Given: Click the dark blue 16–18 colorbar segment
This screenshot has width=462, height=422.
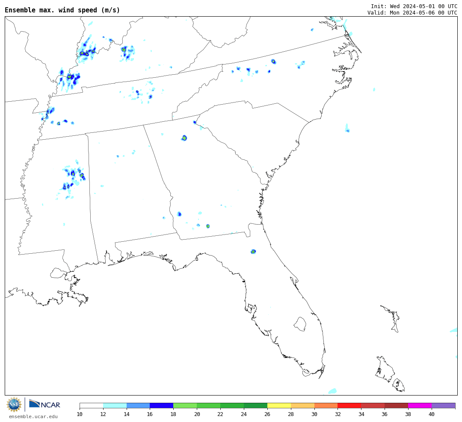Looking at the screenshot, I should [162, 405].
